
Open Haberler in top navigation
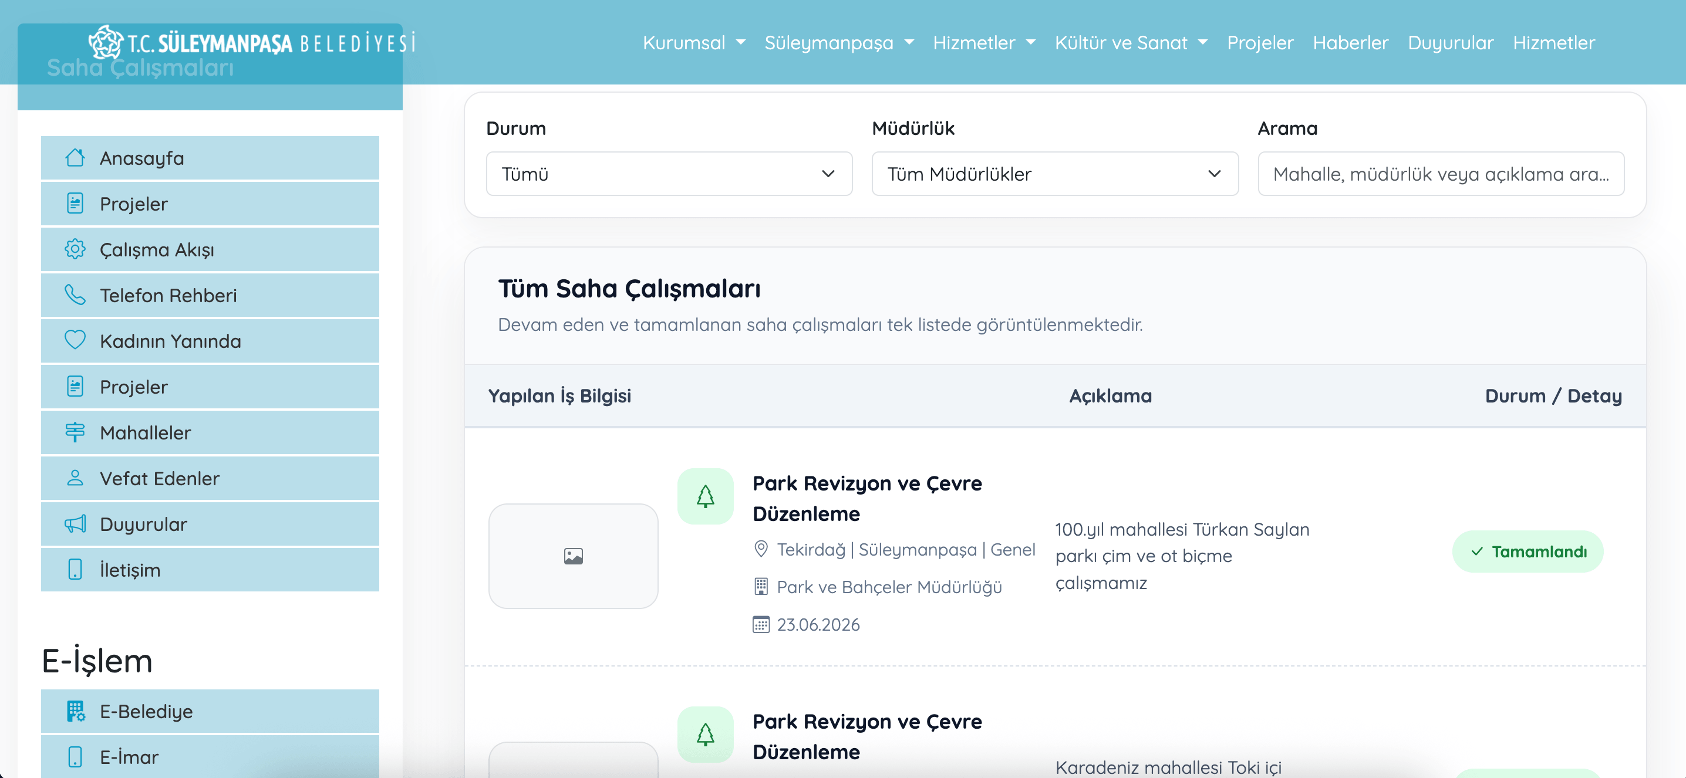[x=1350, y=42]
